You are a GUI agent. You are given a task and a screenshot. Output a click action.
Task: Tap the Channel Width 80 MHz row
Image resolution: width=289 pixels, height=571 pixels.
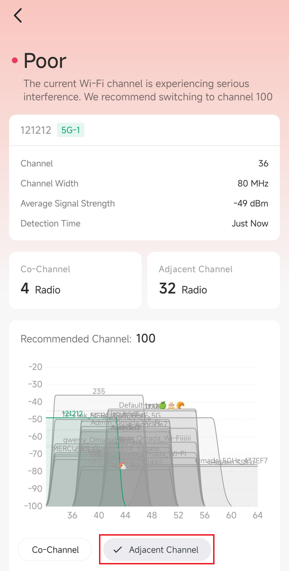click(144, 184)
